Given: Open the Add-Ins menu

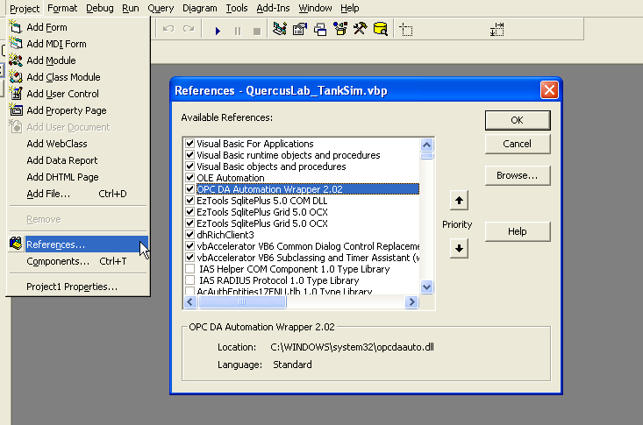Looking at the screenshot, I should [273, 8].
